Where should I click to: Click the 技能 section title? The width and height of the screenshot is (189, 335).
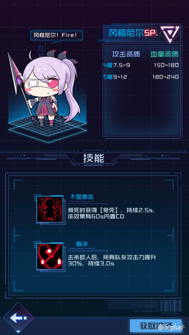click(x=94, y=159)
